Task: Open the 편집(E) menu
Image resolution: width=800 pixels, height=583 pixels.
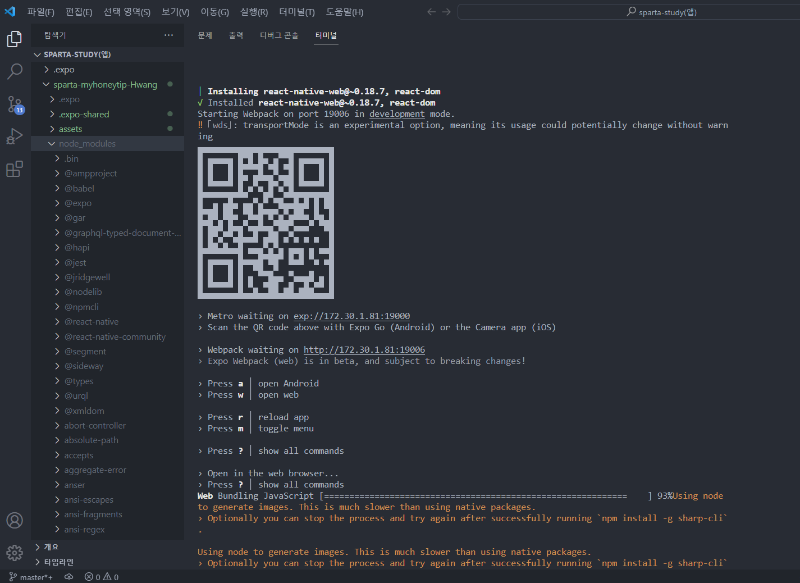Action: pyautogui.click(x=79, y=12)
